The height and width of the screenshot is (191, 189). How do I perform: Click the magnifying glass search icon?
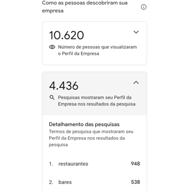(52, 97)
